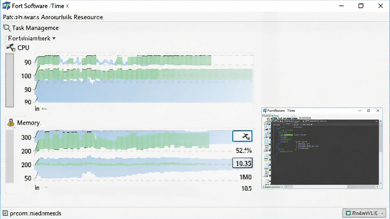390x219 pixels.
Task: Select the "52.4%" readout
Action: click(244, 151)
